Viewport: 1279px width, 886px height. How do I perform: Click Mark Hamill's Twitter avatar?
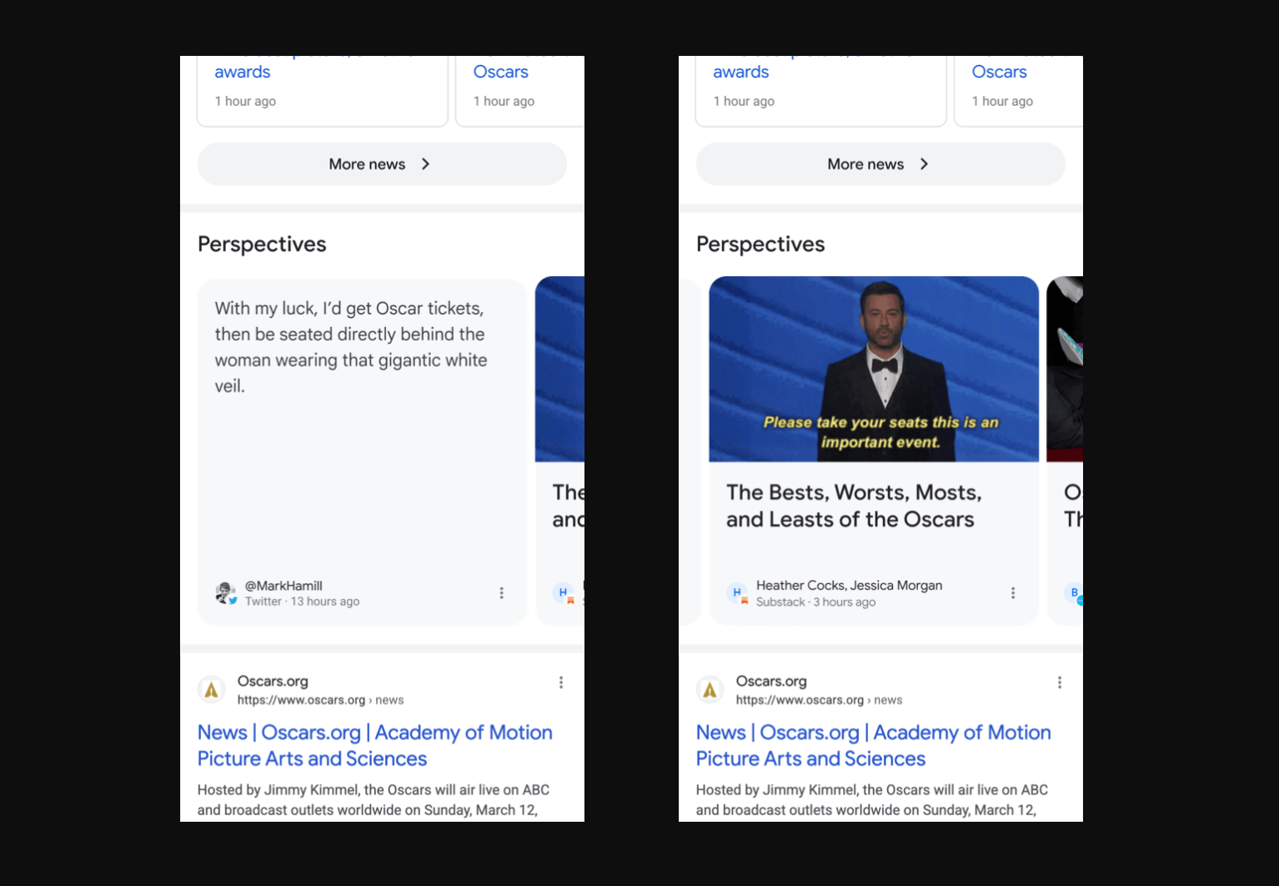pyautogui.click(x=226, y=593)
